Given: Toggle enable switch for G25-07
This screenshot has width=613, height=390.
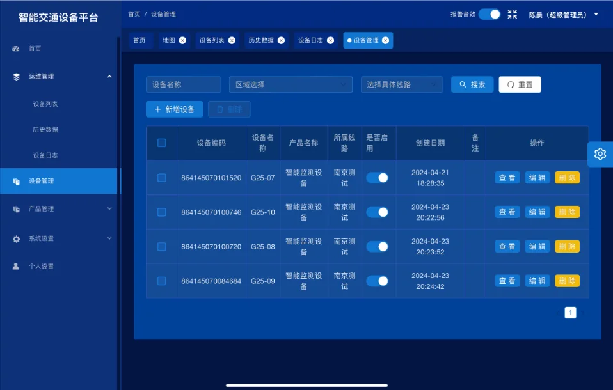Looking at the screenshot, I should (378, 178).
